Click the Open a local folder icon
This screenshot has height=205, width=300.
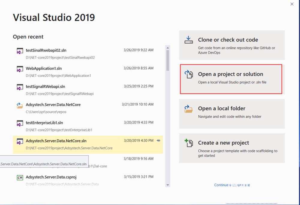tap(189, 109)
